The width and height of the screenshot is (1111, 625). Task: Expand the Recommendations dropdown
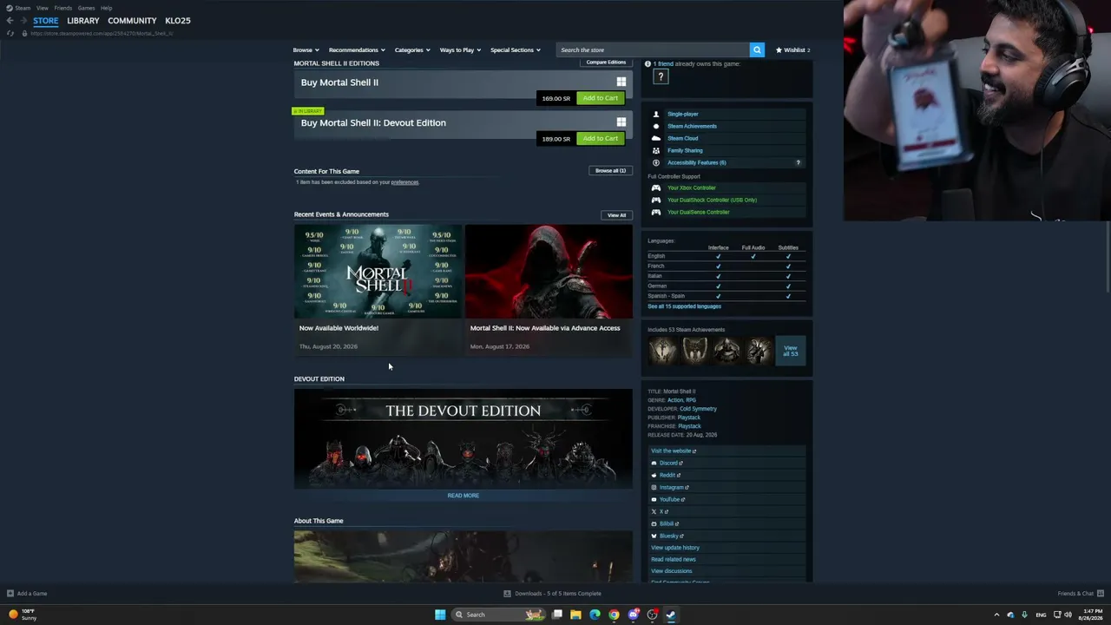356,50
